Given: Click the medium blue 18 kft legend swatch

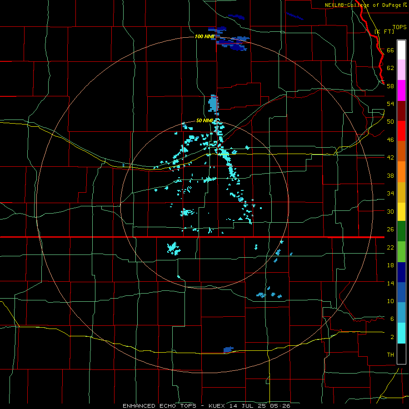Looking at the screenshot, I should point(401,292).
